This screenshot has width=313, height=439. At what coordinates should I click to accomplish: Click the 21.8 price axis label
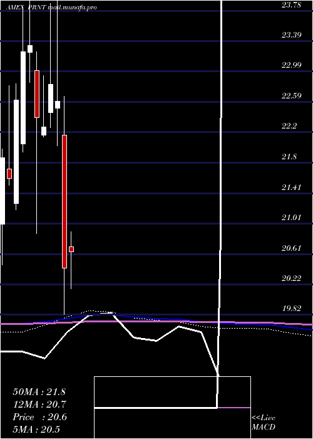tap(289, 157)
